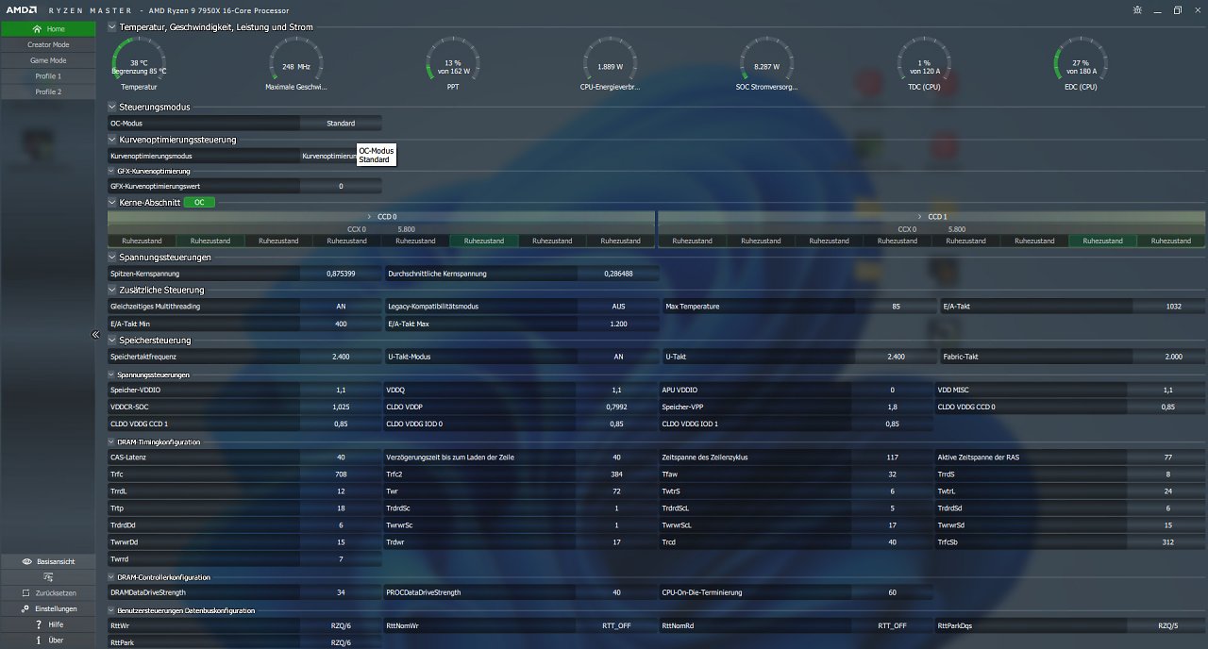Switch to Creator Mode profile

coord(48,44)
